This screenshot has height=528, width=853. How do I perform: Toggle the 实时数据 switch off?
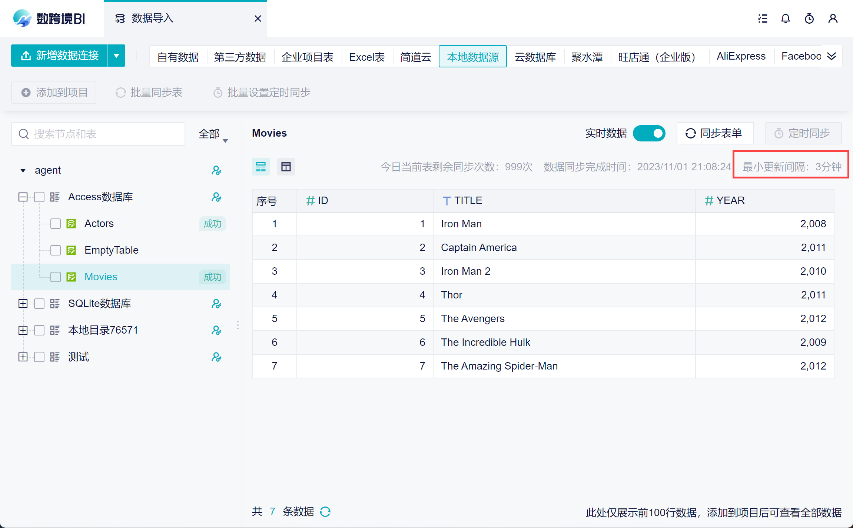(x=649, y=133)
